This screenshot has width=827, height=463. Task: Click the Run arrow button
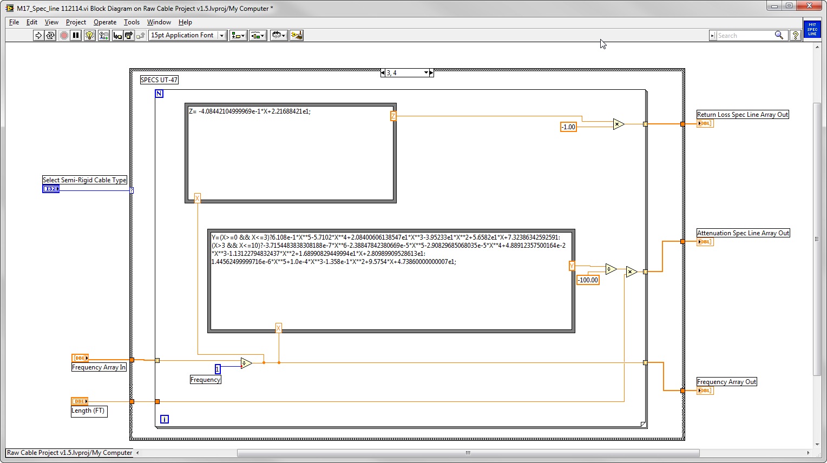[38, 35]
